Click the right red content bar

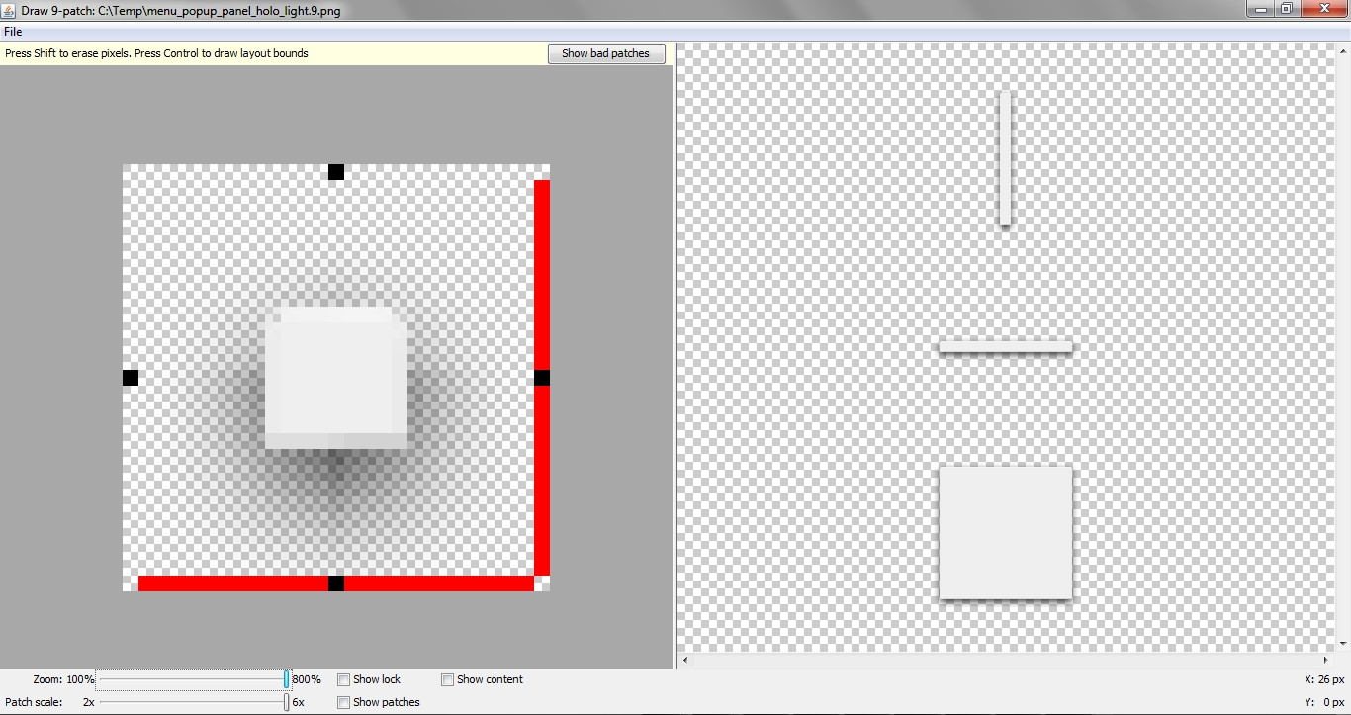pyautogui.click(x=542, y=378)
